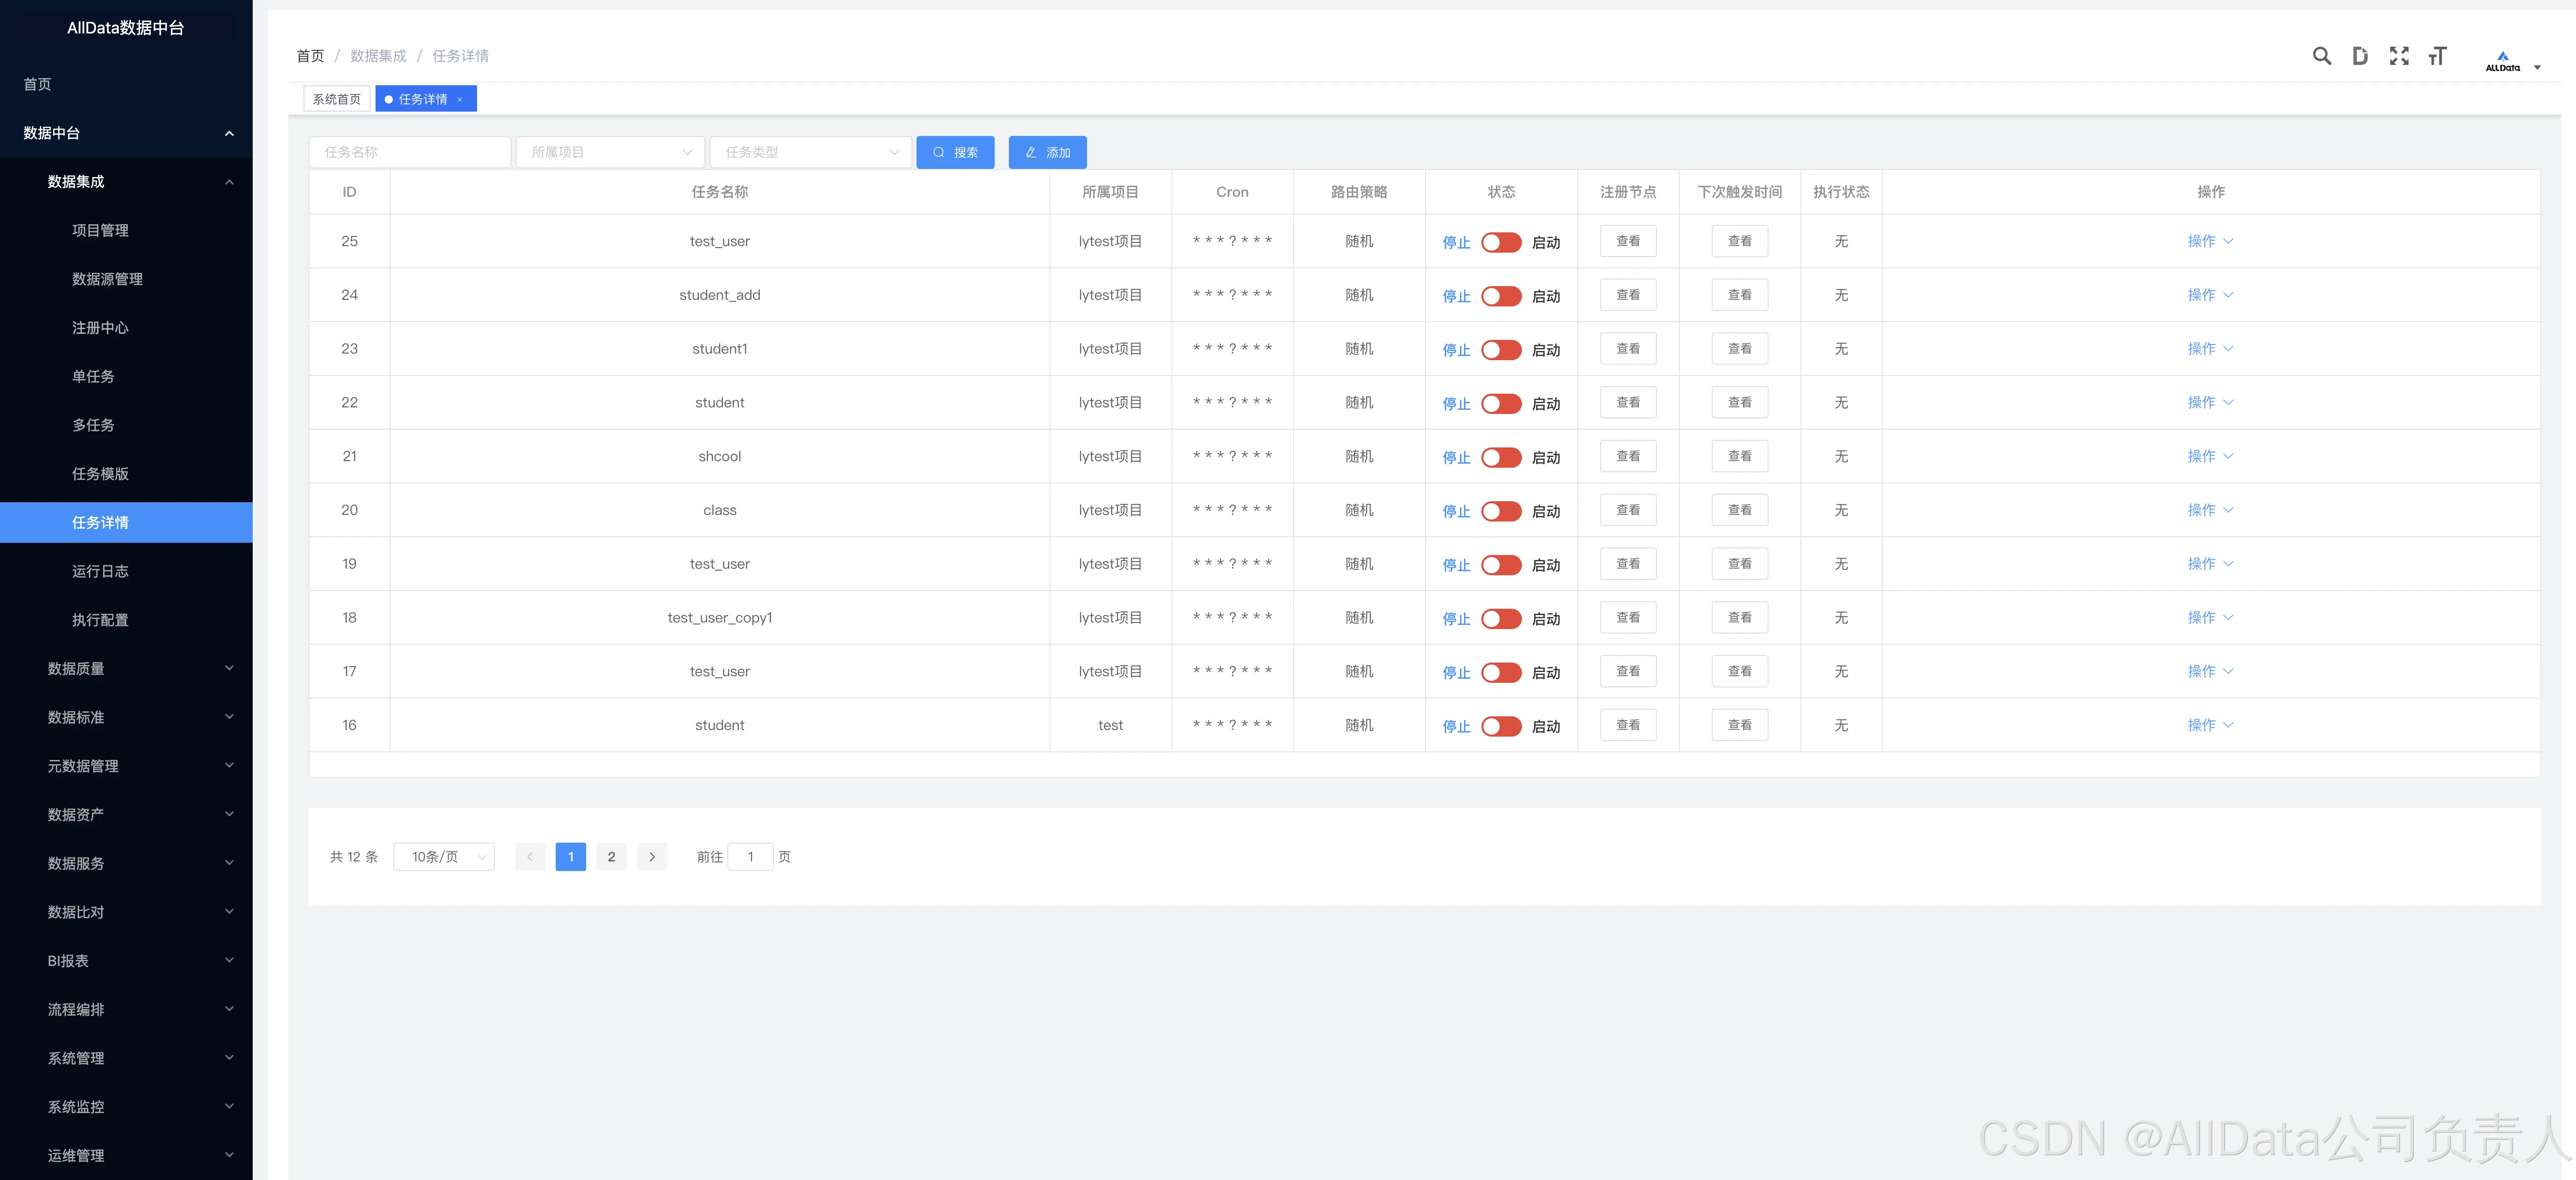Click the 添加 button

[x=1047, y=152]
